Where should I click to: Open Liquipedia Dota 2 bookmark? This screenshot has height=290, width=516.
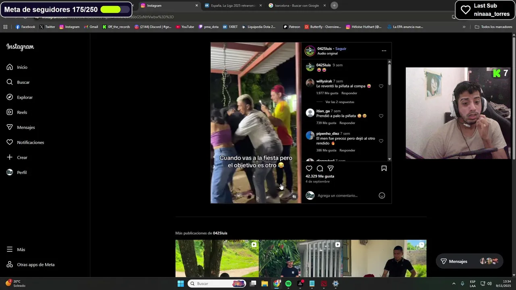258,27
